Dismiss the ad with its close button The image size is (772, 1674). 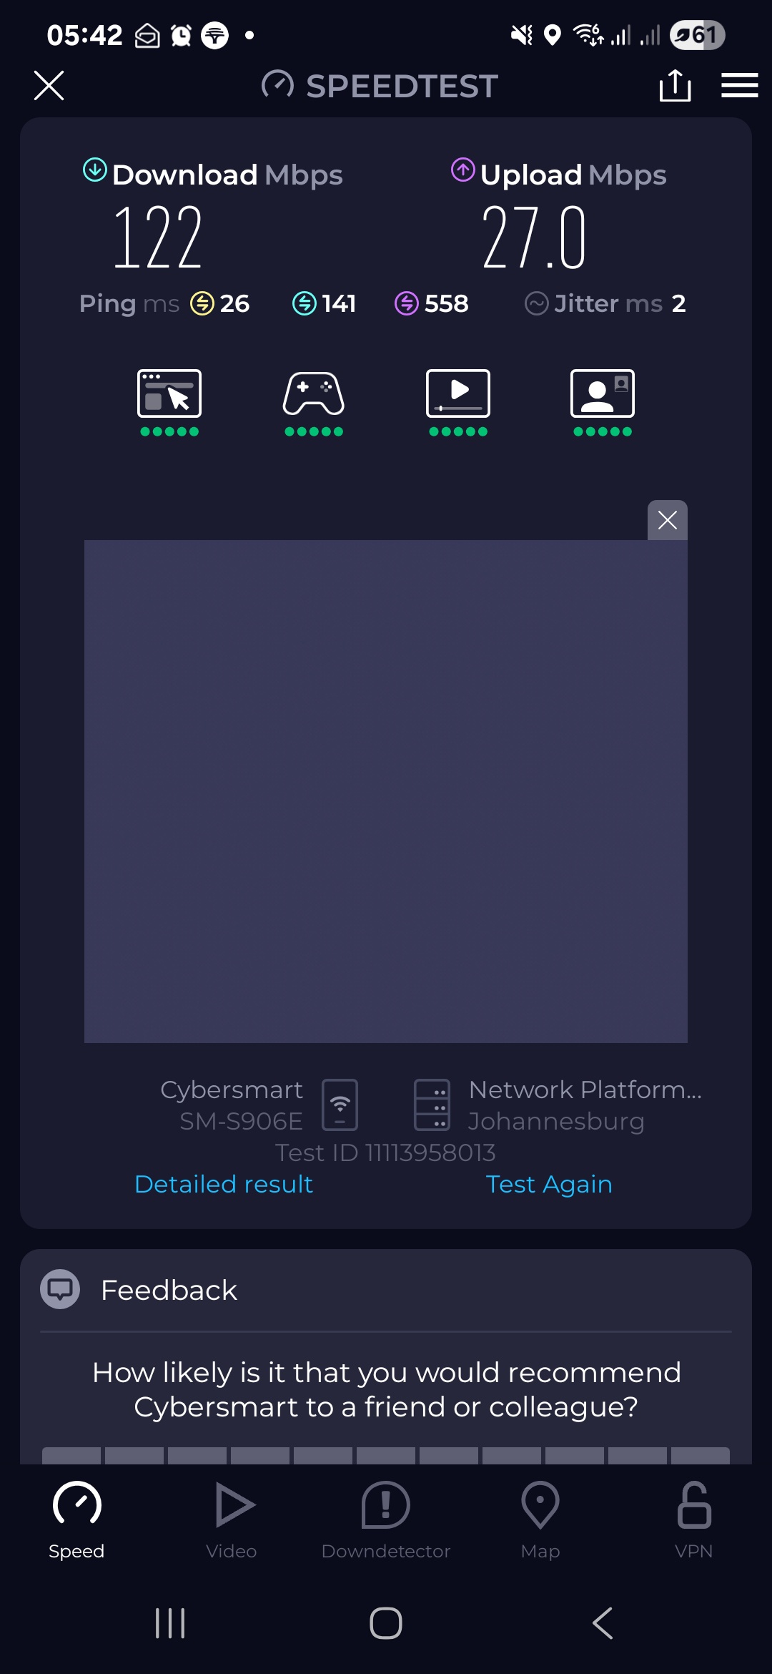[668, 520]
